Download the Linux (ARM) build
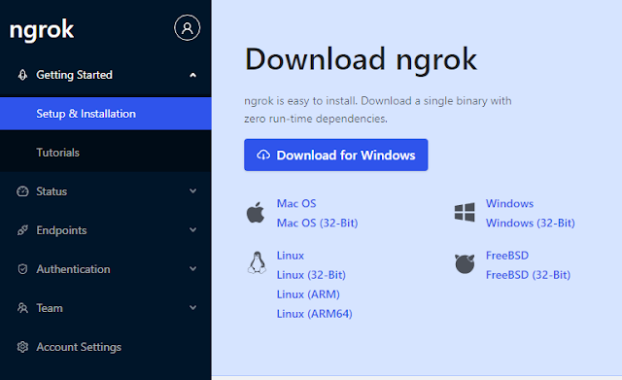Viewport: 622px width, 380px height. (x=308, y=294)
